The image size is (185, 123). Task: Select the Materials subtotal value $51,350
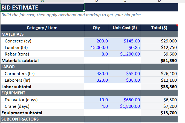point(159,60)
